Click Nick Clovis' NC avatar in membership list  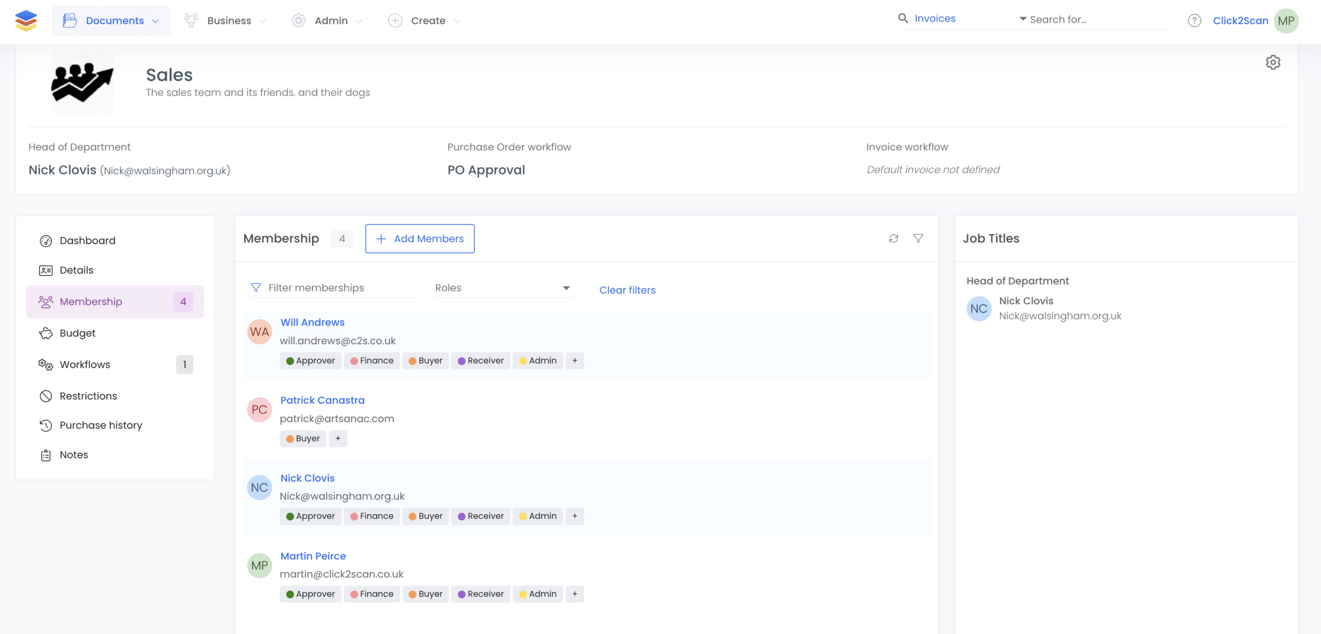[x=260, y=487]
